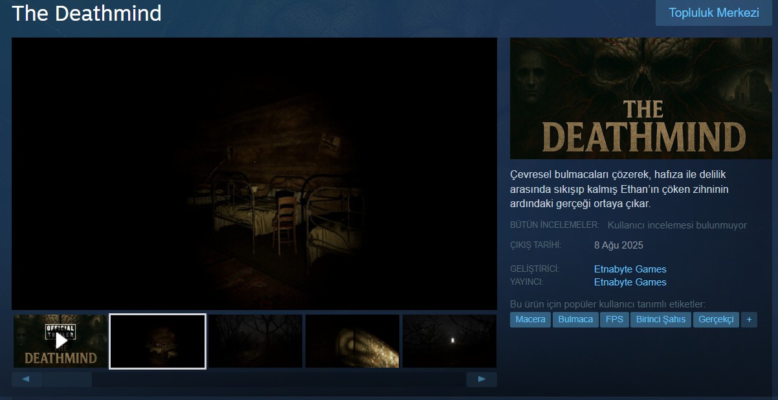
Task: Open developer Etnabyte Games link
Action: [630, 269]
